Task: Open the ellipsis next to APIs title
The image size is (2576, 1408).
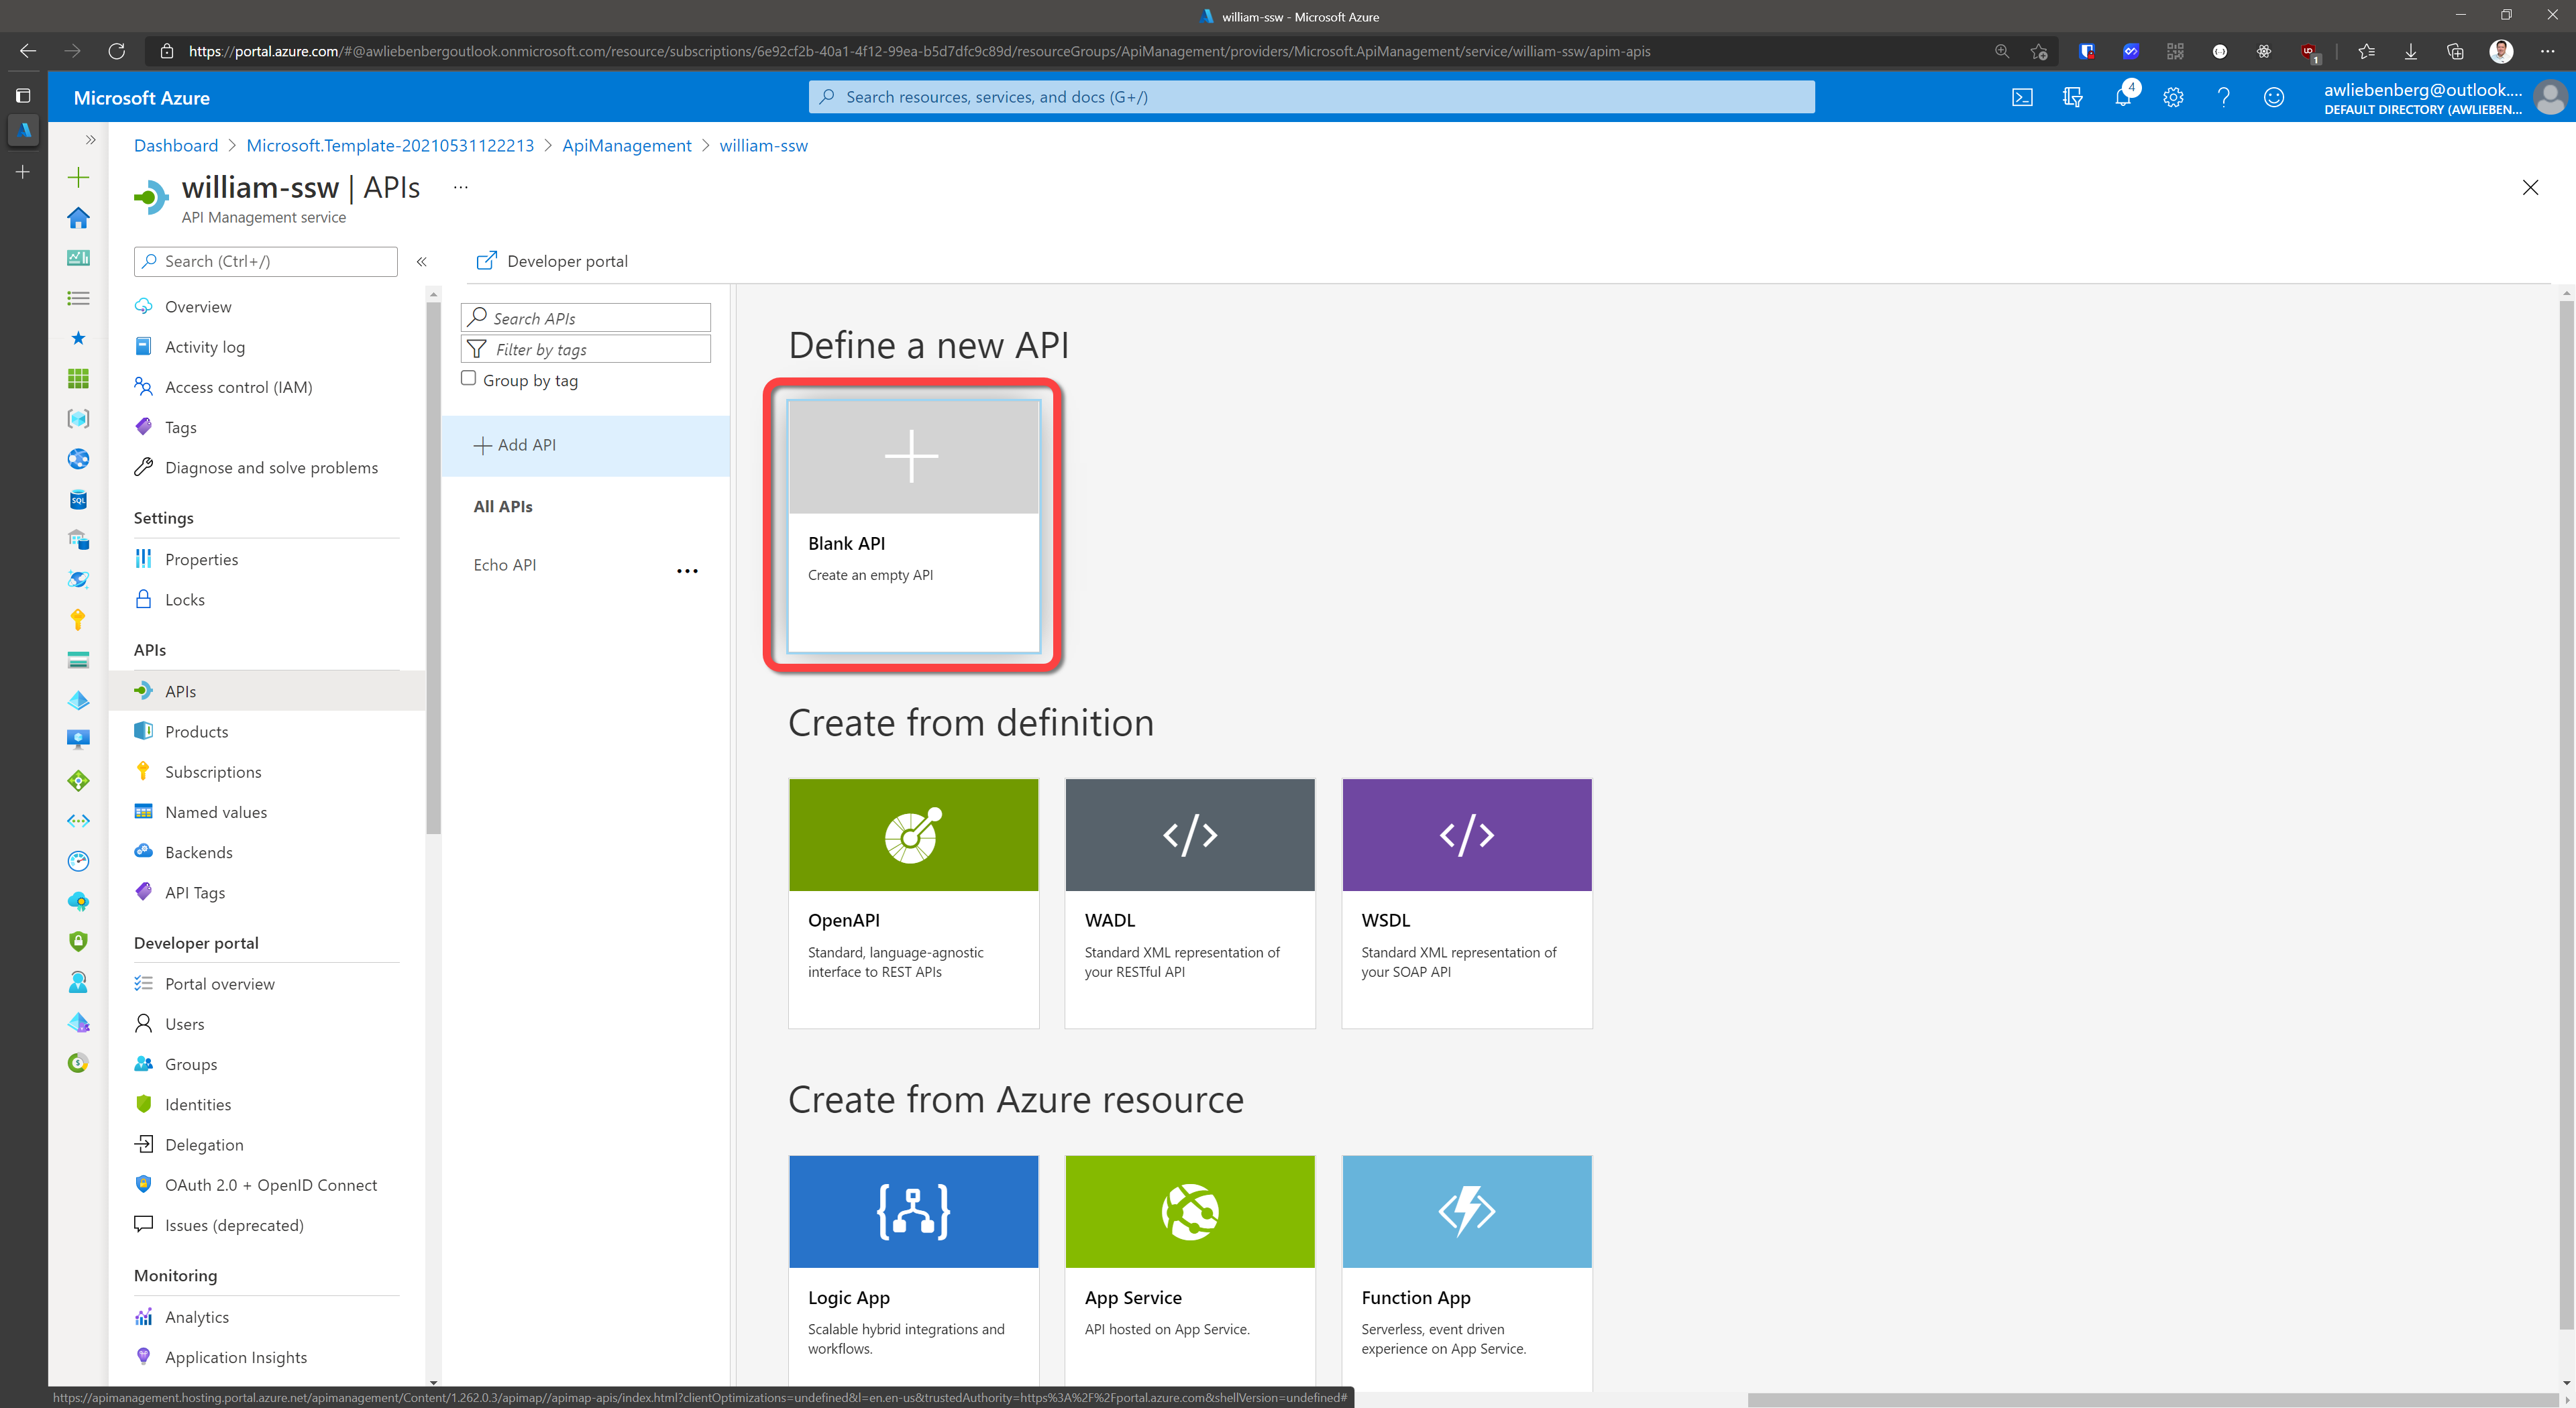Action: click(x=460, y=187)
